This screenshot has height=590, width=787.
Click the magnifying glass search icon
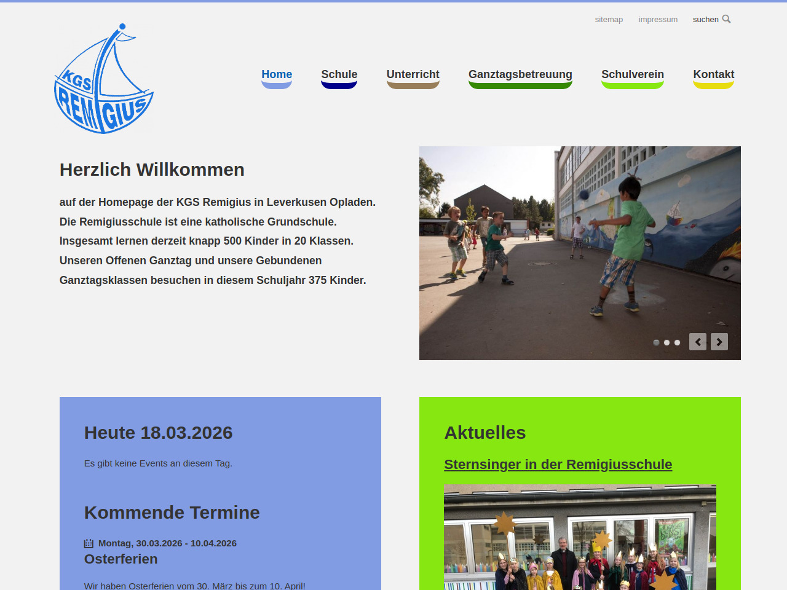point(726,19)
